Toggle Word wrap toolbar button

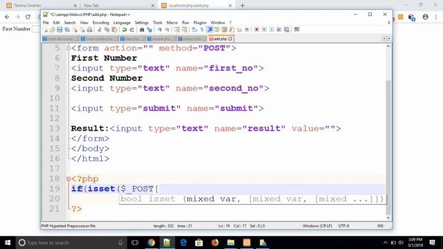coord(195,30)
